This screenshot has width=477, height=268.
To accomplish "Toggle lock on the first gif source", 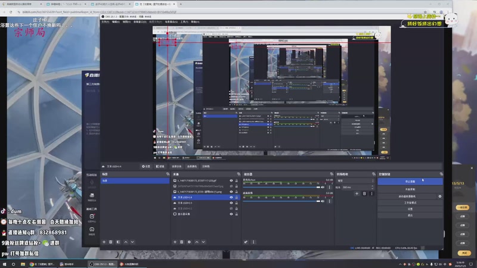I will [x=237, y=180].
